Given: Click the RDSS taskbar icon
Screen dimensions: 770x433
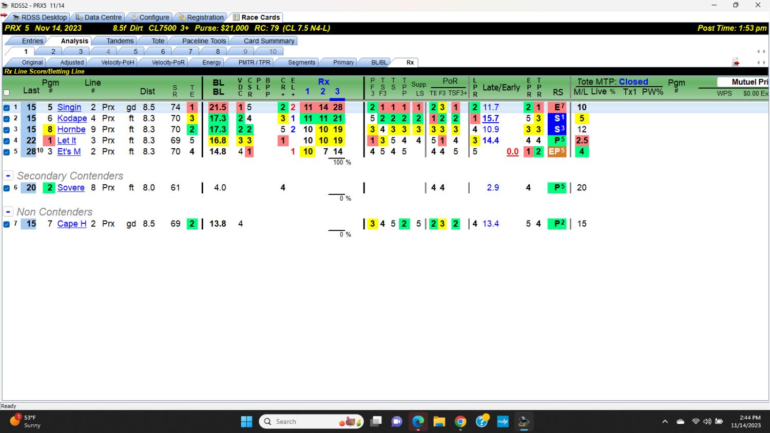Looking at the screenshot, I should pos(524,422).
